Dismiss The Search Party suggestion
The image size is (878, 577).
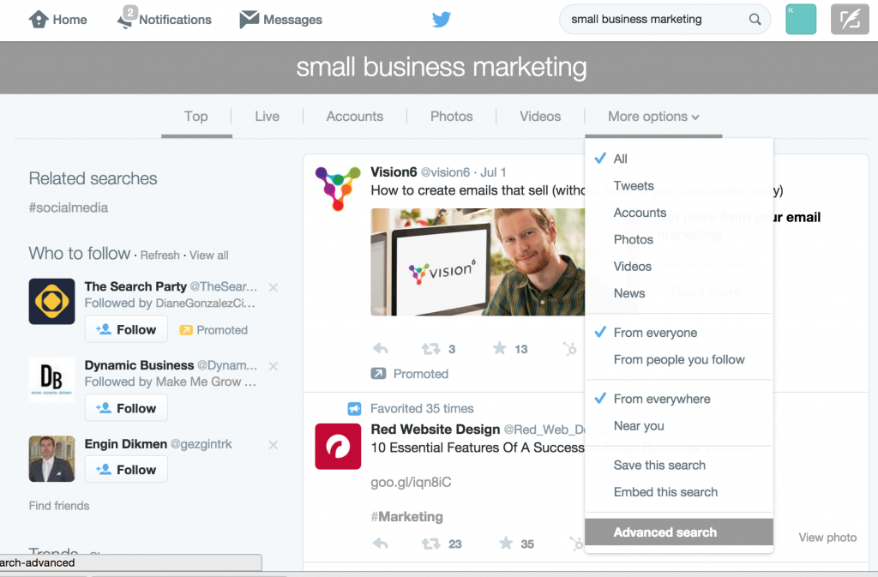(274, 288)
